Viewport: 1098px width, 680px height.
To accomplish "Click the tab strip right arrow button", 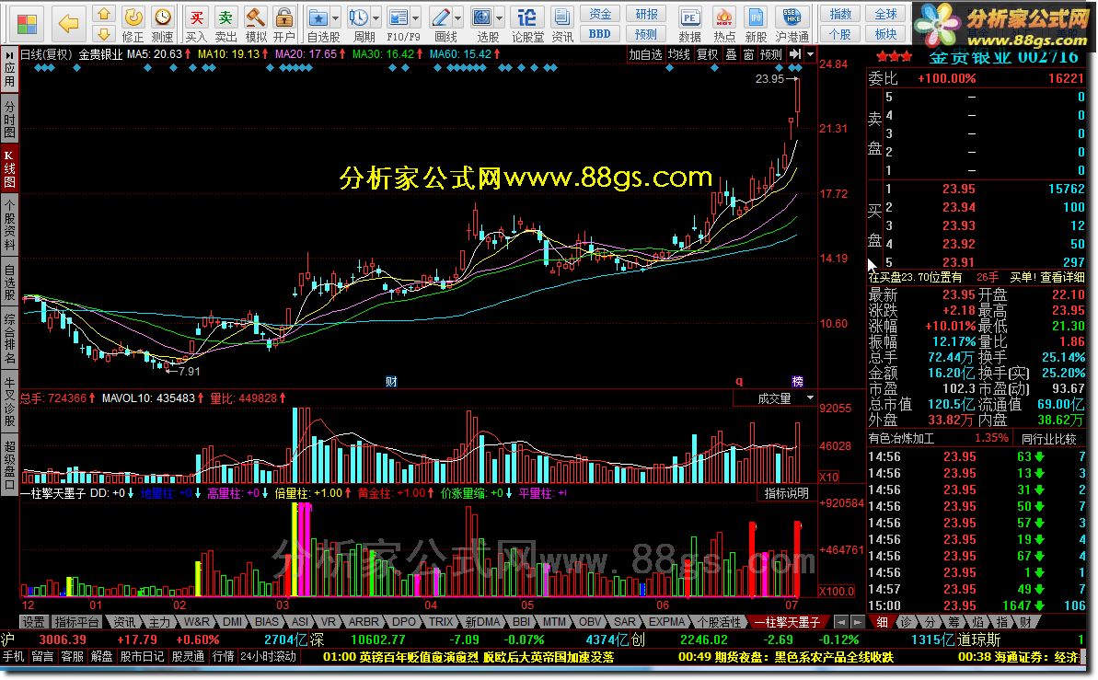I will click(858, 622).
